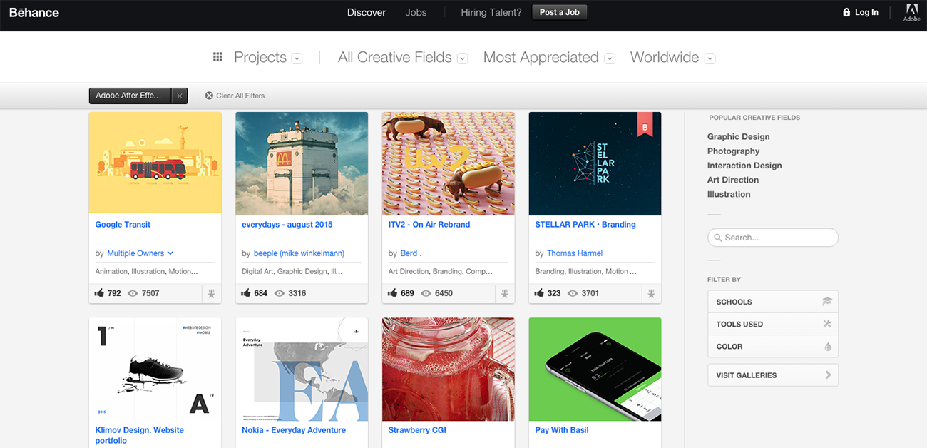
Task: Open the Klimov Design shoe thumbnail
Action: pos(155,369)
